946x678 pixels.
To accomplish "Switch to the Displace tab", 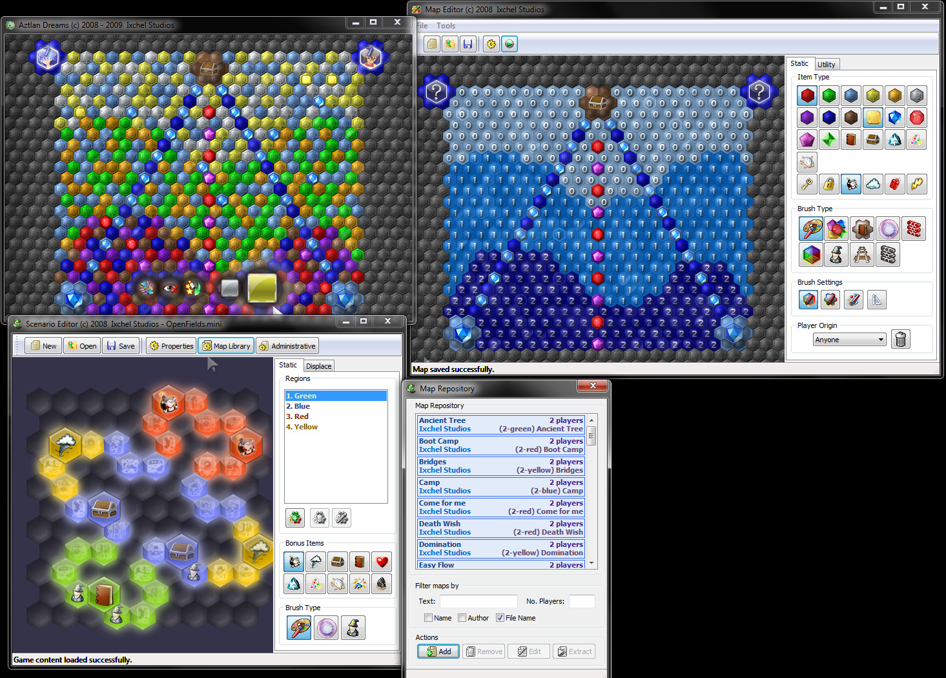I will point(318,366).
